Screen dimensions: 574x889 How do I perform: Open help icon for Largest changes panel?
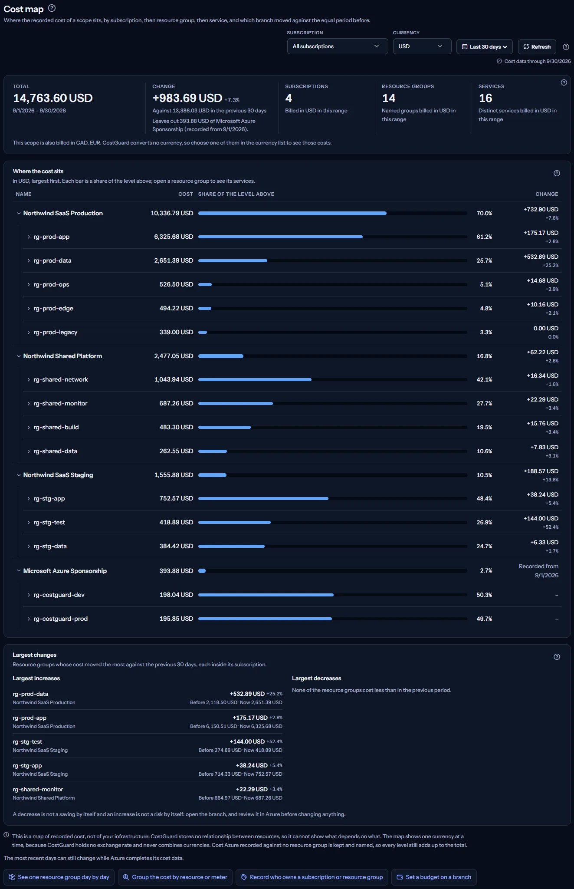(557, 657)
